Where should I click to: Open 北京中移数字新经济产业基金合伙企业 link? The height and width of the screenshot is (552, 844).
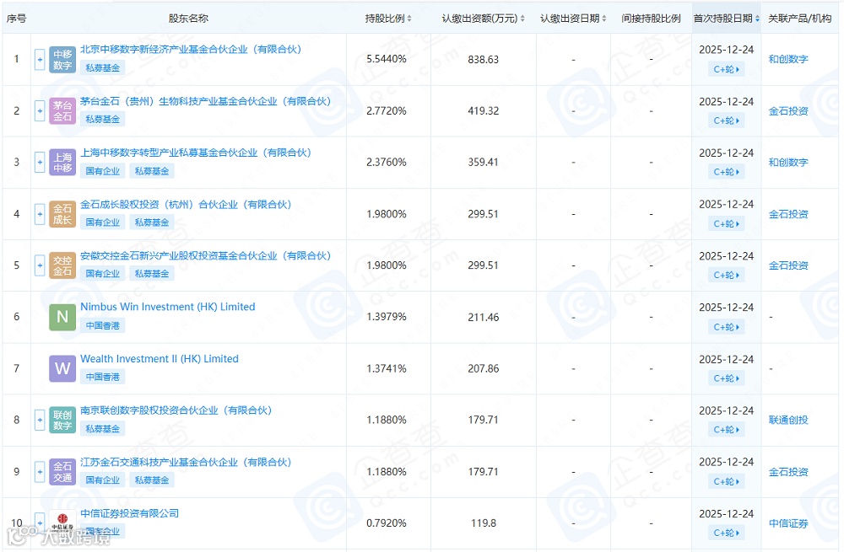coord(191,49)
